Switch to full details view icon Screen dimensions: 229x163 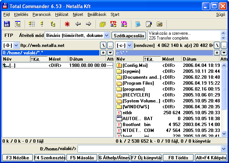[x=42, y=24]
